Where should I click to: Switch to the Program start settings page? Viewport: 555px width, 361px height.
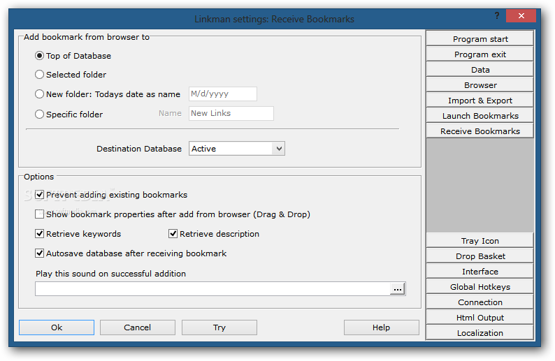click(480, 39)
